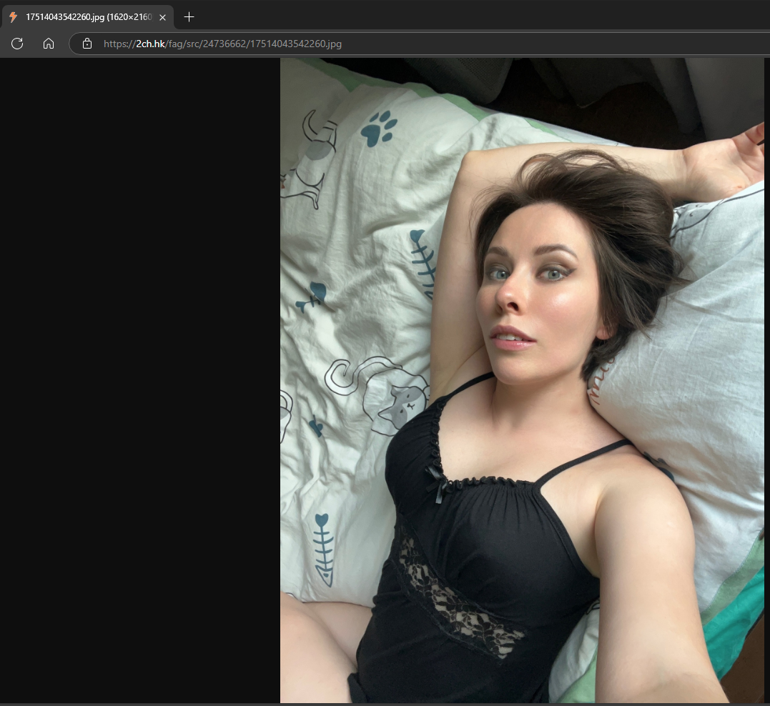This screenshot has width=770, height=706.
Task: Click the 2ch.hk address bar URL
Action: coord(222,44)
